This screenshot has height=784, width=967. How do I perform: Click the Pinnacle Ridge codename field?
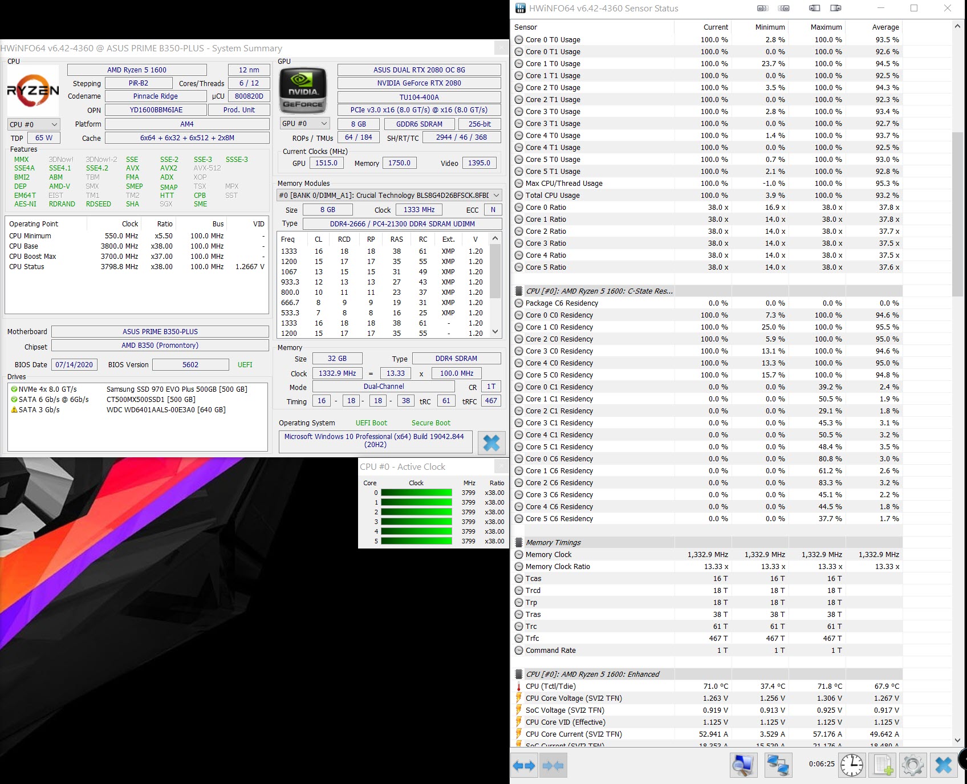pyautogui.click(x=156, y=96)
